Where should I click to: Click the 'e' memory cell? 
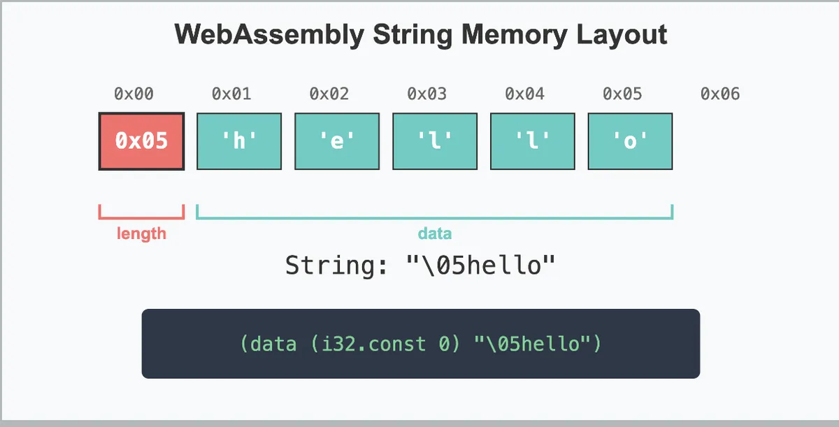tap(337, 141)
